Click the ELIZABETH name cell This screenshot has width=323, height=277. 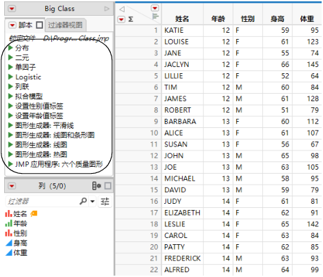183,213
